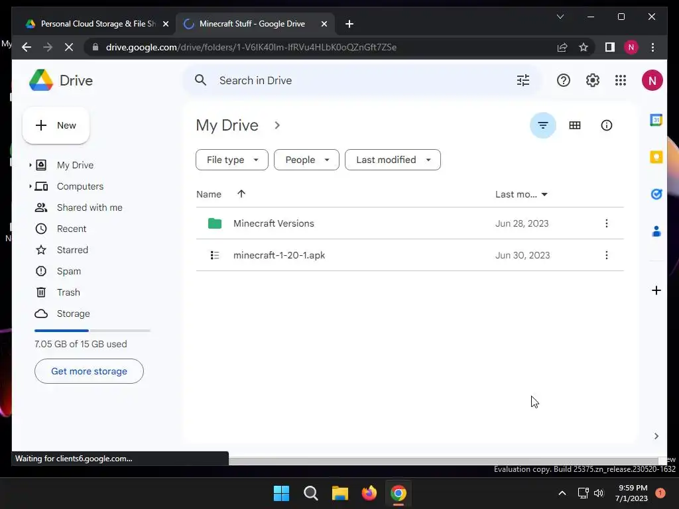Open Starred items

[x=72, y=250]
